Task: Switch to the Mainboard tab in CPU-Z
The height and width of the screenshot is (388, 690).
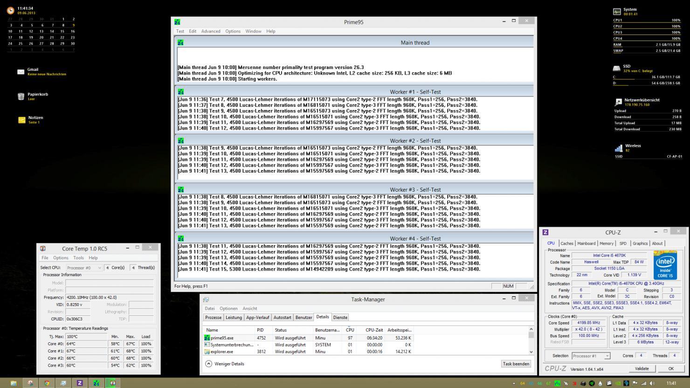Action: click(586, 243)
